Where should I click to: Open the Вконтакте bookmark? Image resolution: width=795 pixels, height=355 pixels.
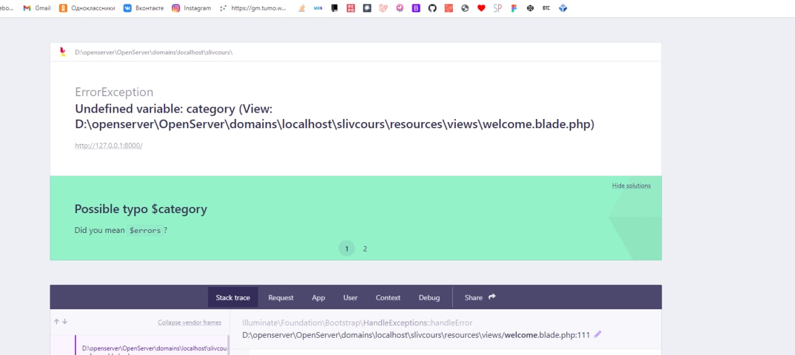tap(143, 8)
